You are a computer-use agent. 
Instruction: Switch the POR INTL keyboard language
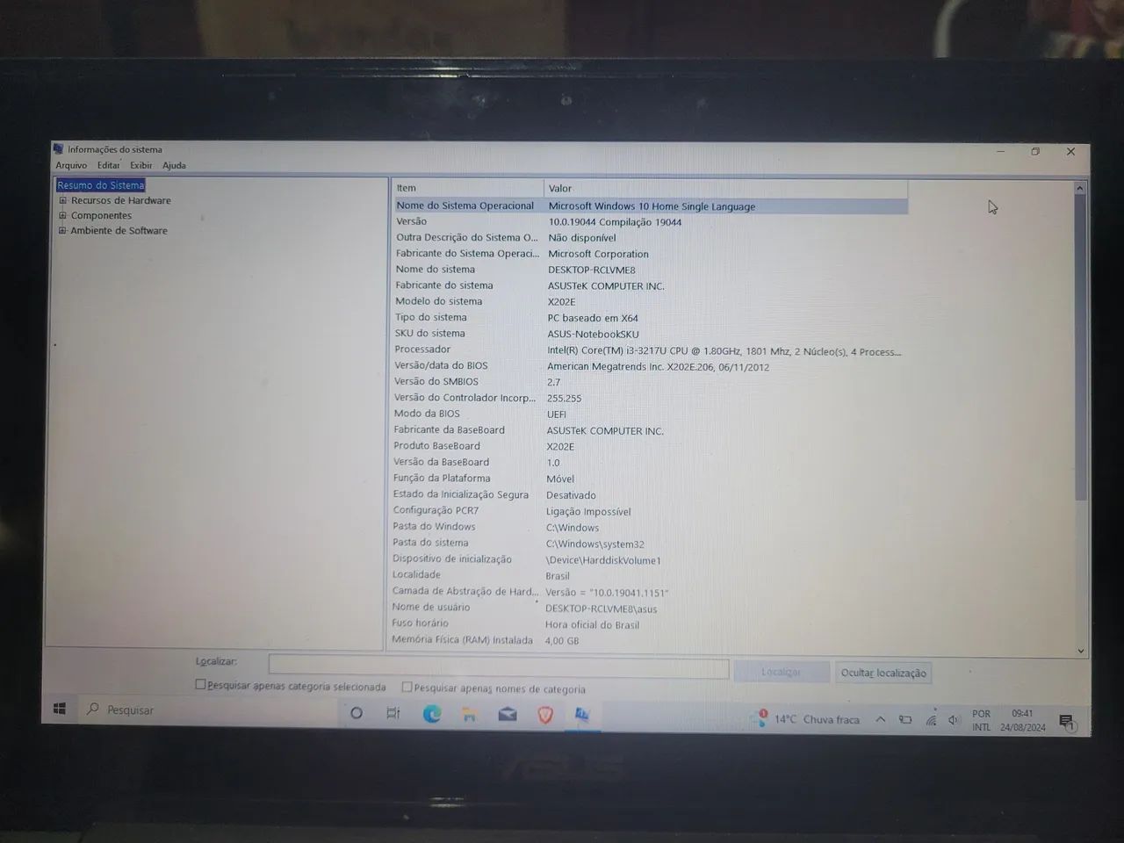(981, 721)
